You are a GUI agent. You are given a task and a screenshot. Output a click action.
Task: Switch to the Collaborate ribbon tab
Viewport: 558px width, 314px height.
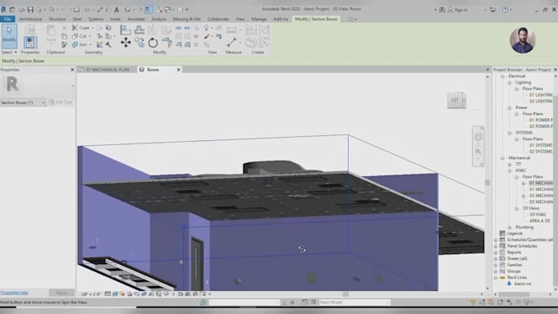[218, 19]
